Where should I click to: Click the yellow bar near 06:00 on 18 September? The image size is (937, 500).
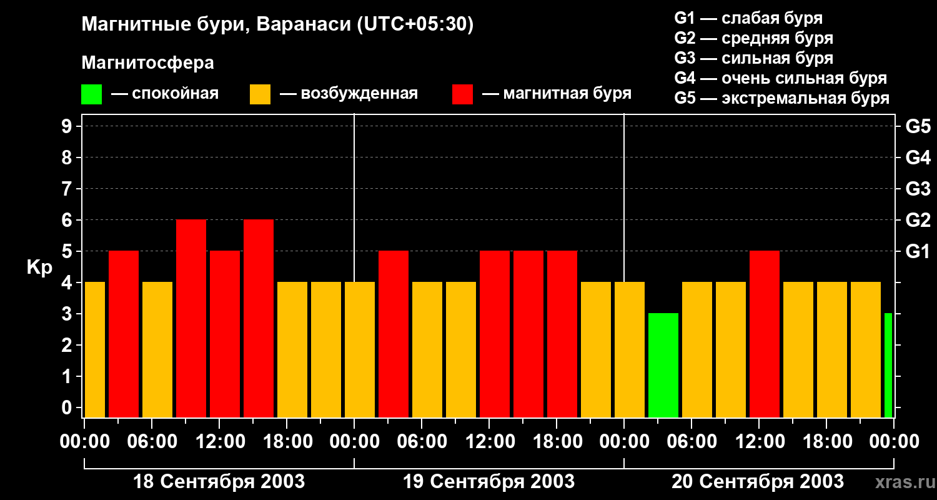(x=157, y=350)
